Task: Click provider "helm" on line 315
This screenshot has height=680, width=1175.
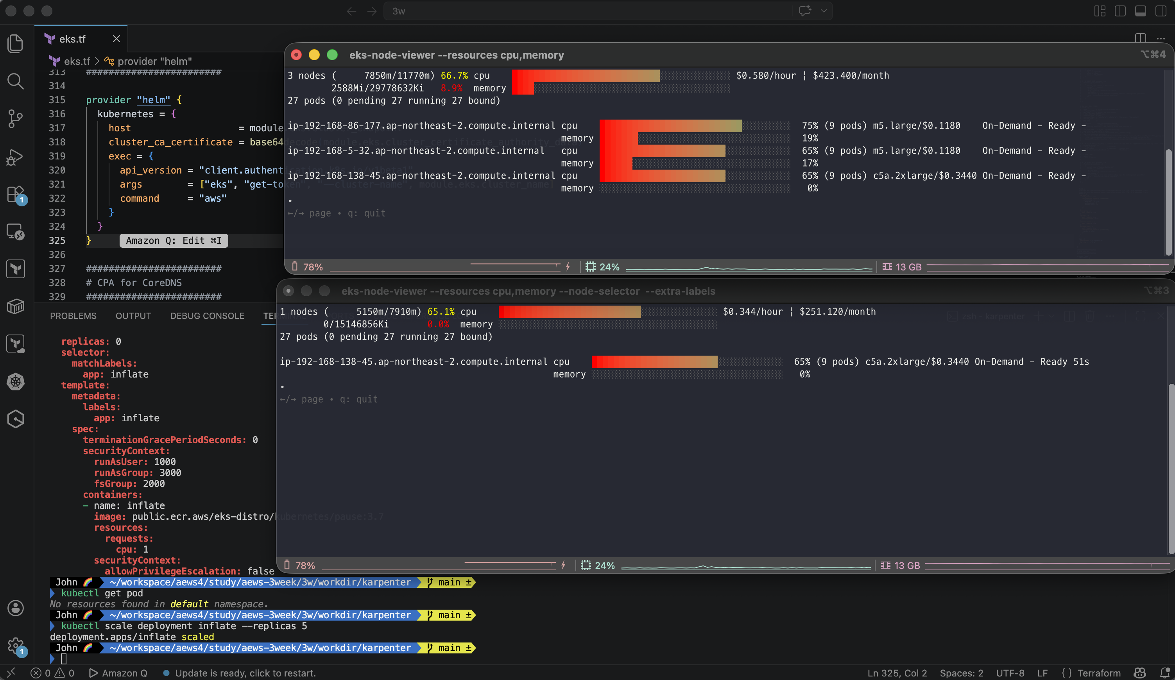Action: point(133,100)
